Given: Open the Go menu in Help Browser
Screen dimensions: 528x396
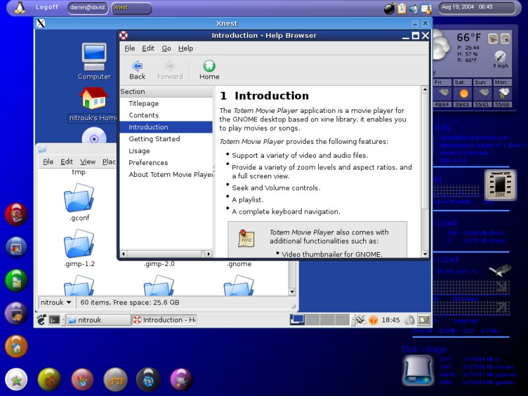Looking at the screenshot, I should [x=166, y=48].
